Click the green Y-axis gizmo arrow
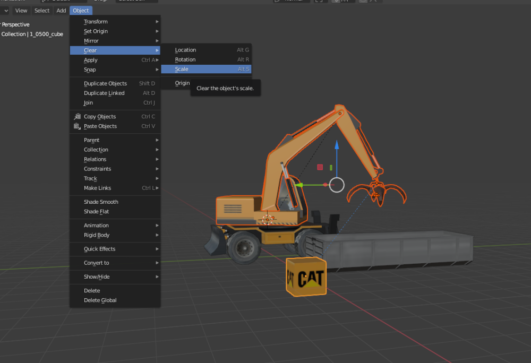The height and width of the screenshot is (363, 531). [x=298, y=185]
